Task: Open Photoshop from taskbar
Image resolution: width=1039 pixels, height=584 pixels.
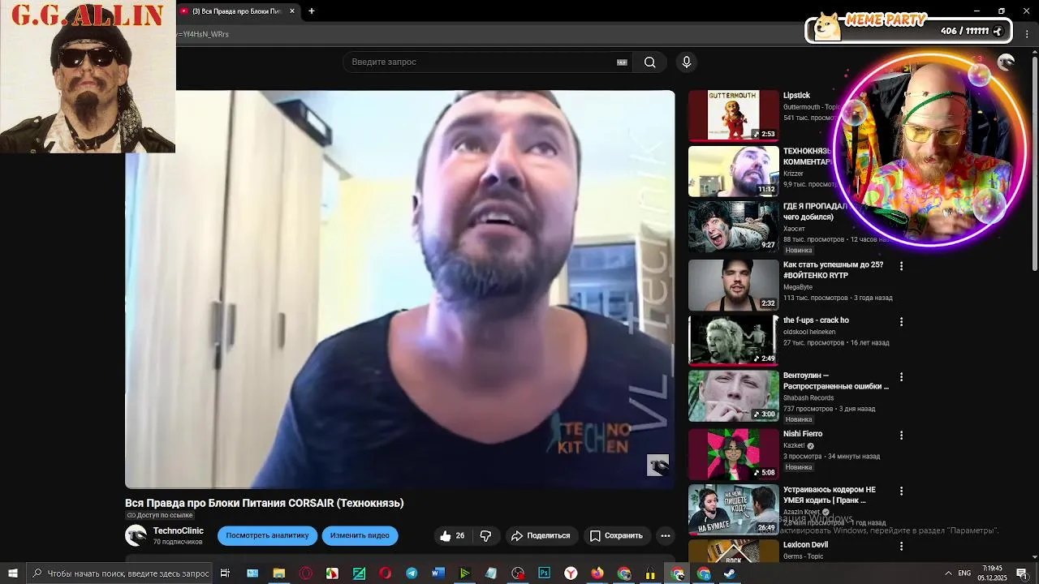Action: pos(544,573)
